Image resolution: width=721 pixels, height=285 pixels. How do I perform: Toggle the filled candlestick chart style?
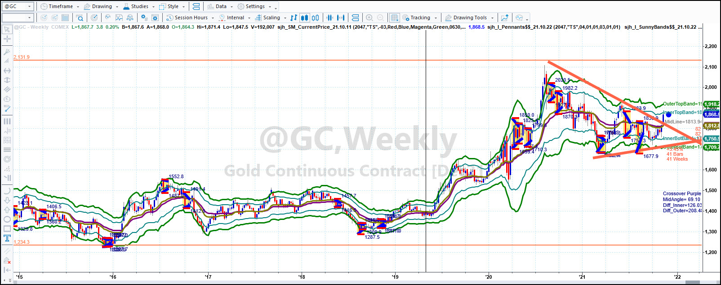pos(304,18)
